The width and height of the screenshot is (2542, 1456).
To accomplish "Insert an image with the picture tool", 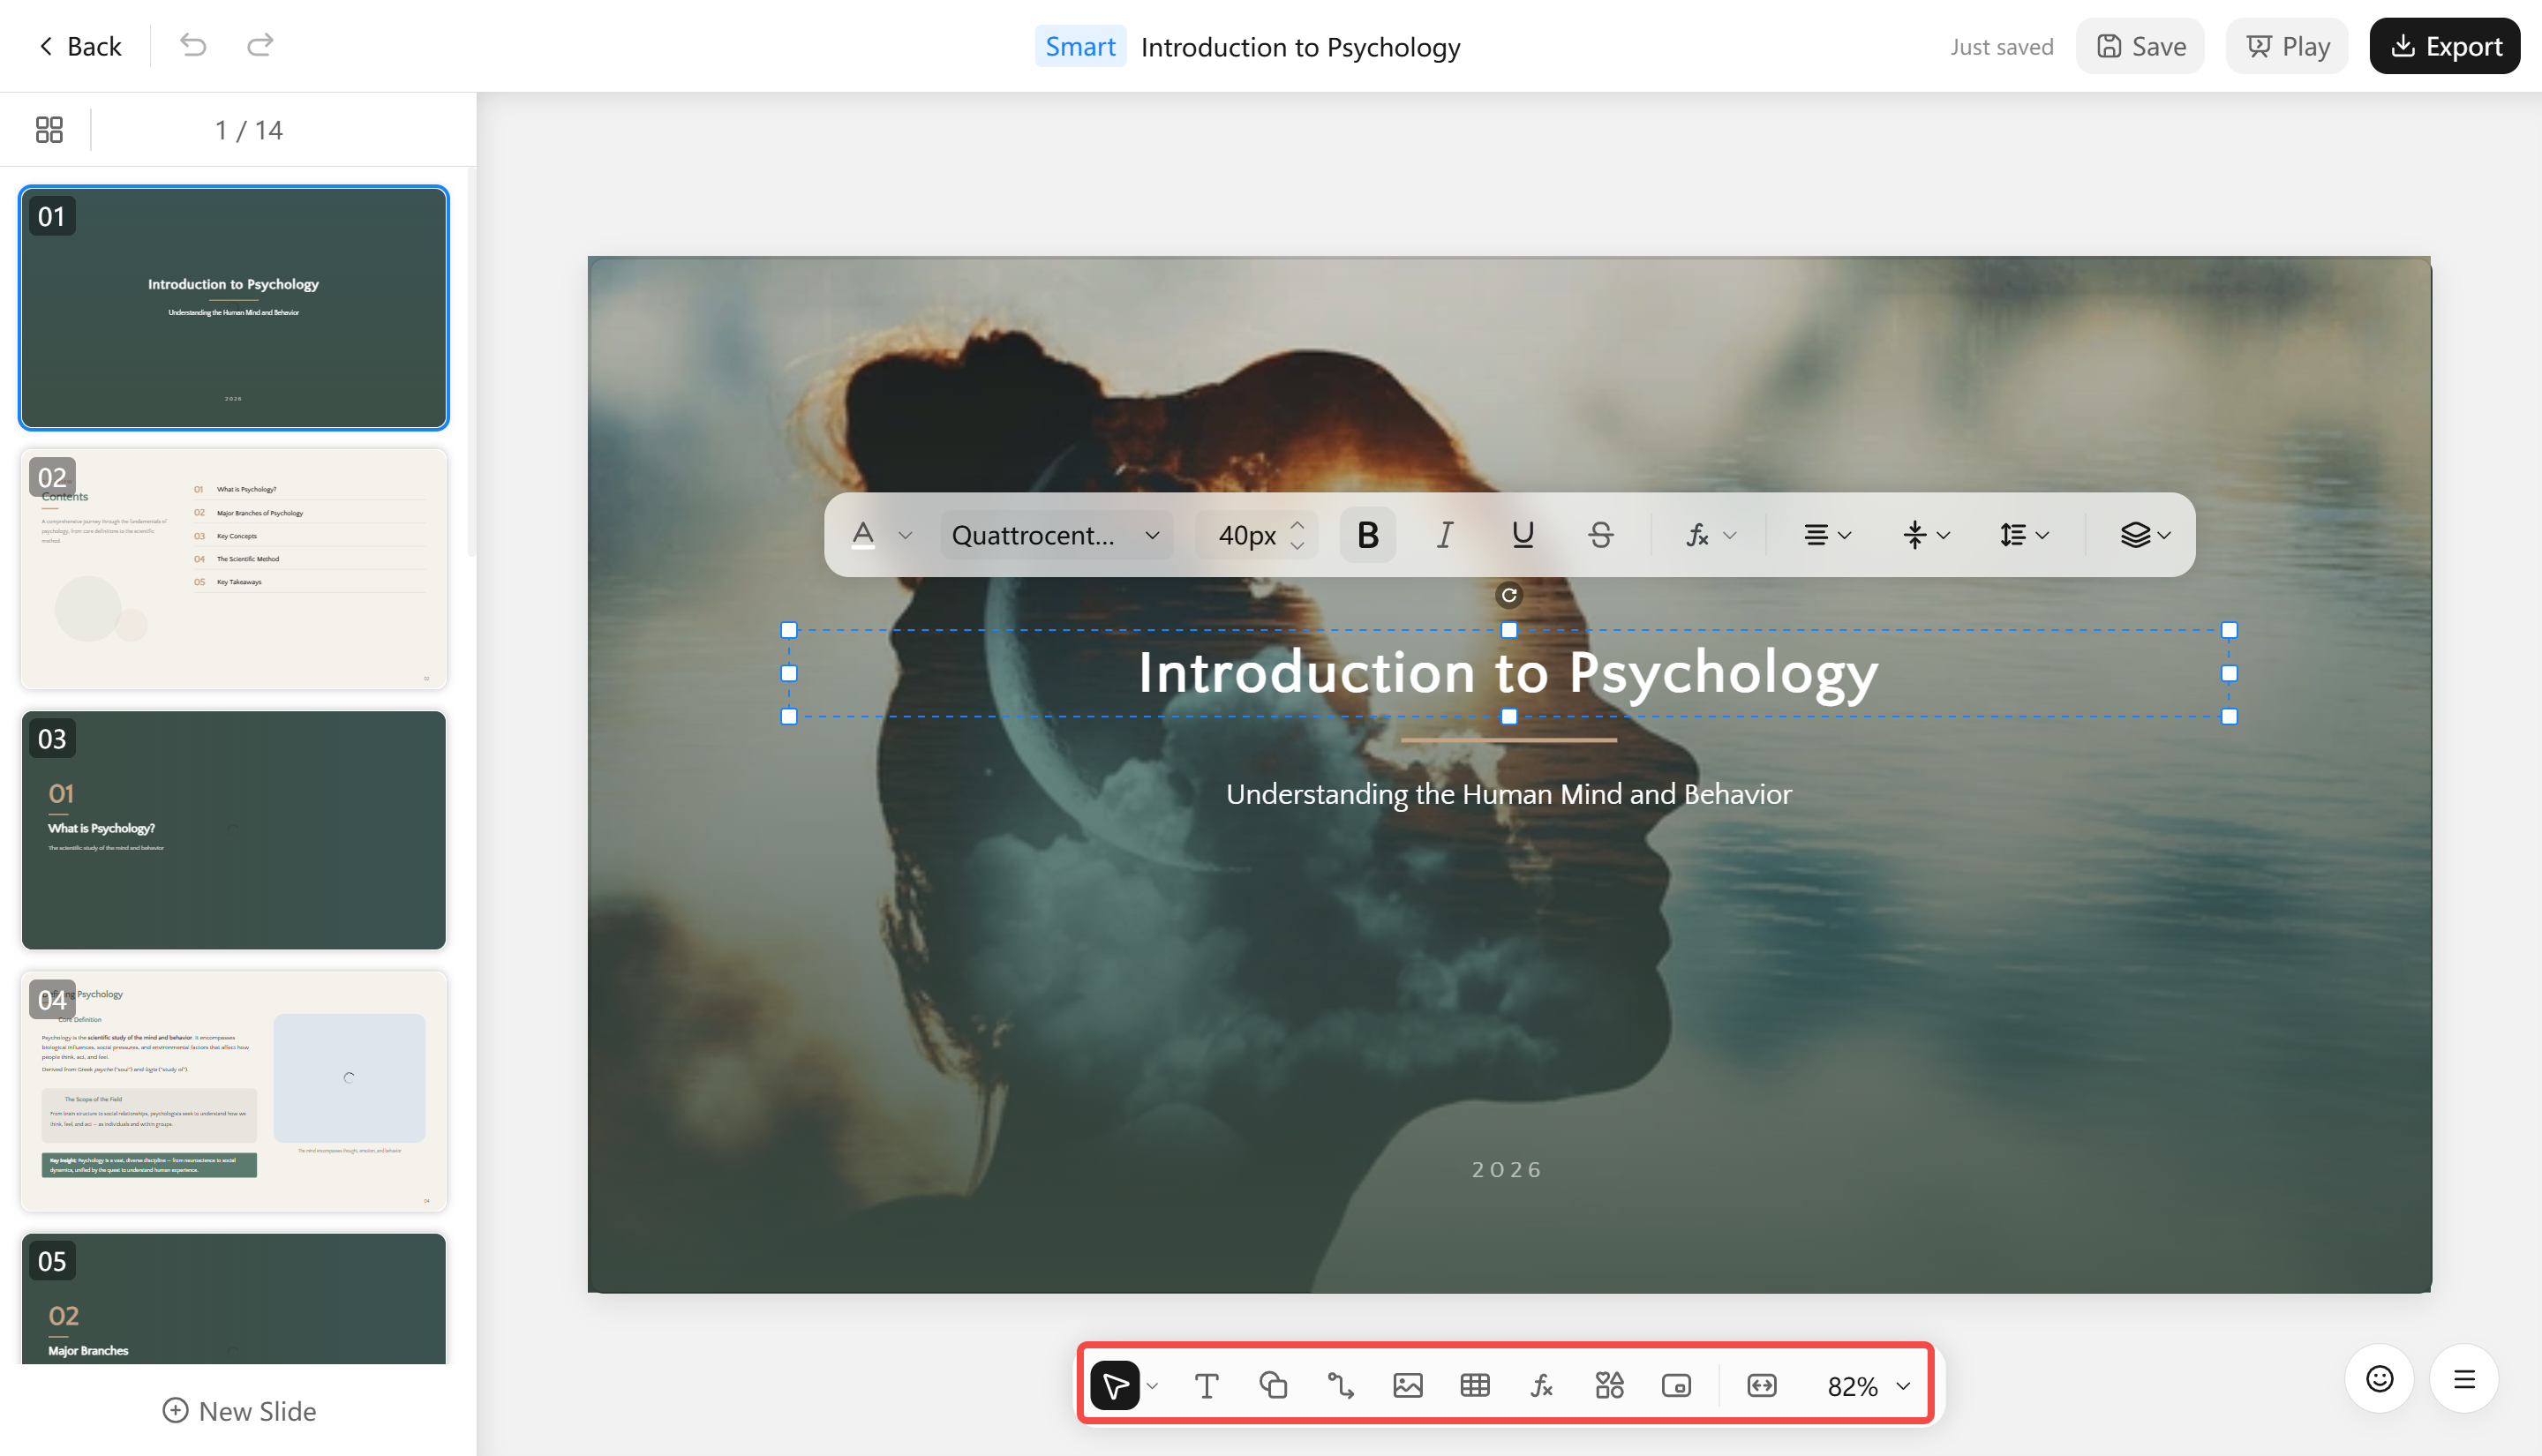I will (1407, 1385).
